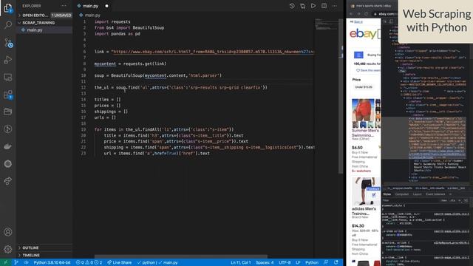Change the Python language mode
Image resolution: width=473 pixels, height=266 pixels.
[312, 262]
